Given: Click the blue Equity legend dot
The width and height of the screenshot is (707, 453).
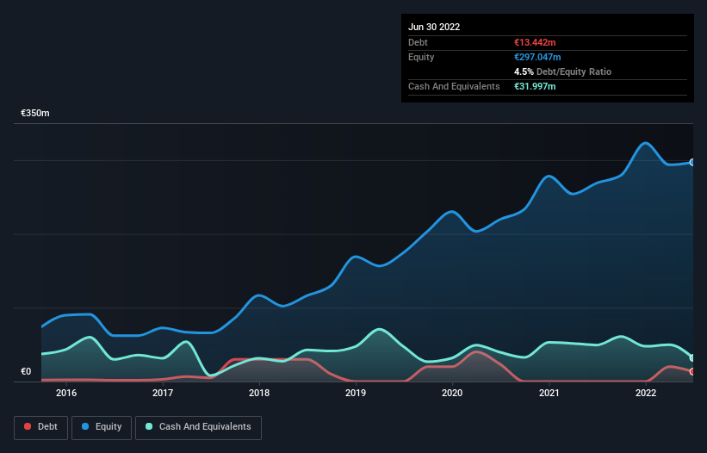Looking at the screenshot, I should tap(85, 426).
